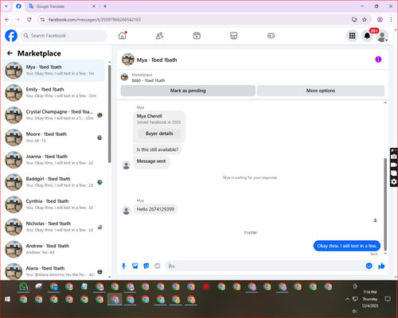Send a thumbs-up like
The height and width of the screenshot is (318, 398).
point(381,266)
